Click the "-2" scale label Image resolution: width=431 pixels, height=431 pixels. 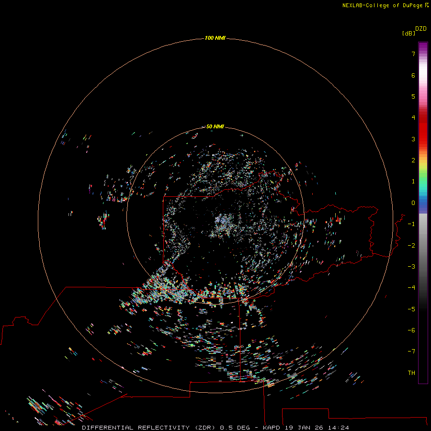(x=411, y=246)
